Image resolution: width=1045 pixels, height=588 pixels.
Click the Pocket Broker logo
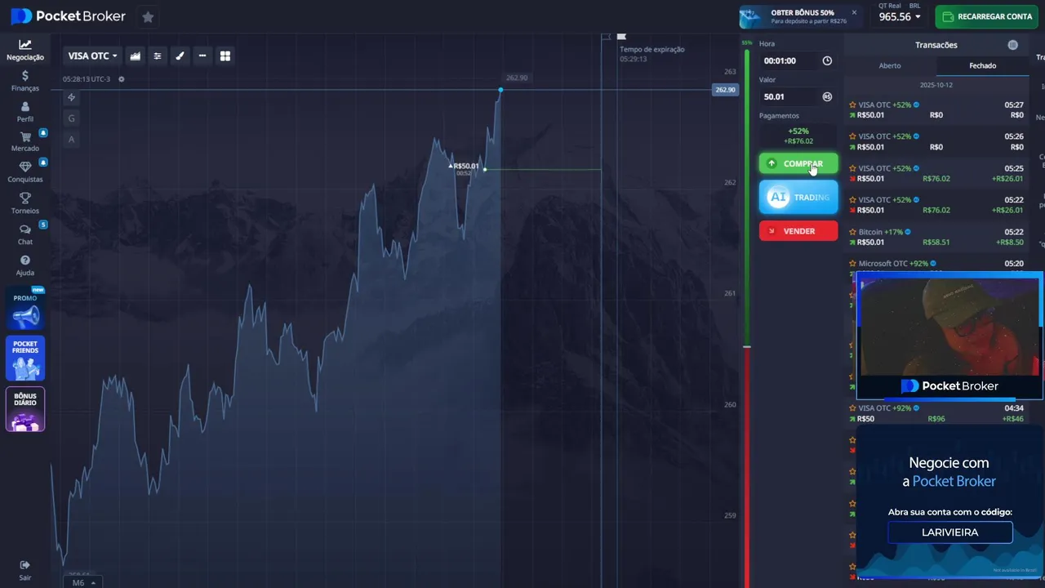[69, 16]
